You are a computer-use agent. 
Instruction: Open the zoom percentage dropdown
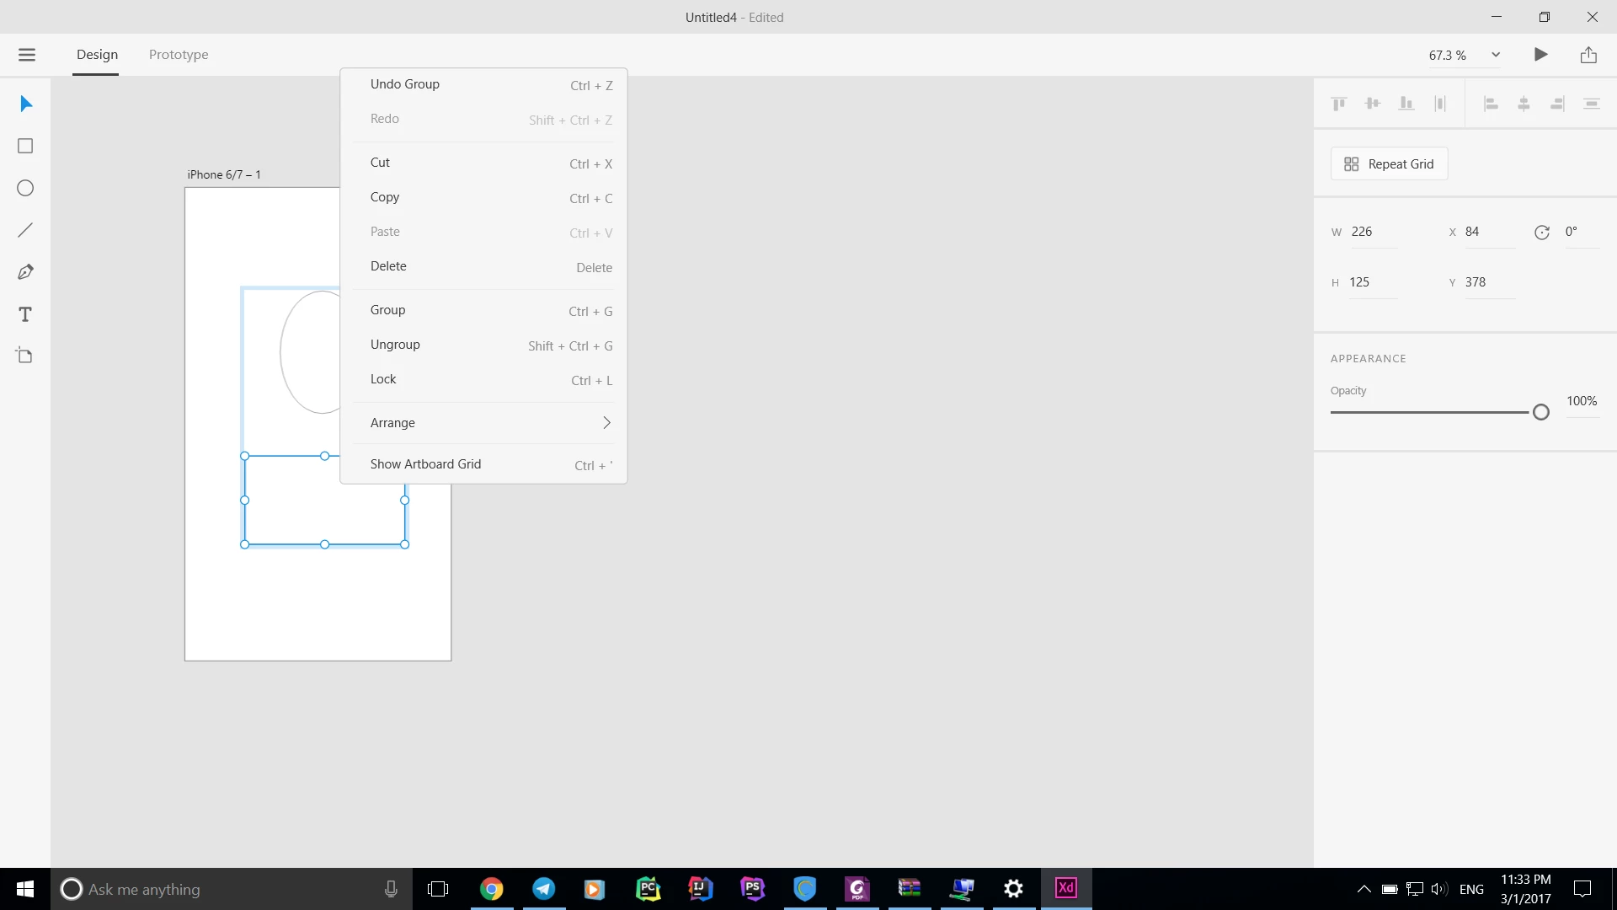click(1496, 55)
